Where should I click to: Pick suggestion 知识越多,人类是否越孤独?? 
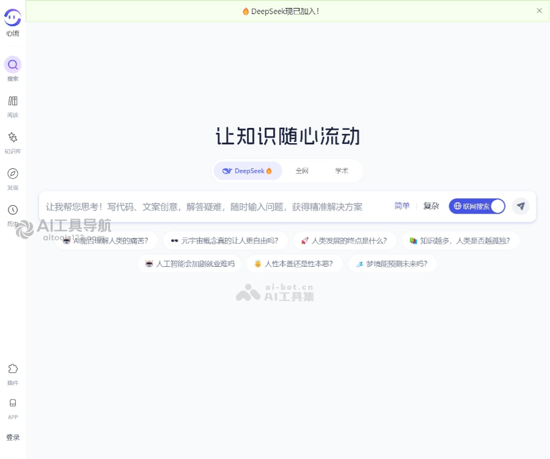tap(461, 241)
